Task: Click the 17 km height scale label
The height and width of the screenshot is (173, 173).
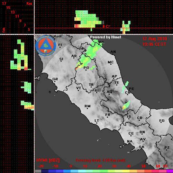Action: point(4,3)
